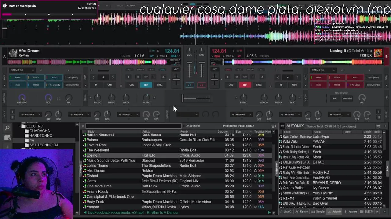Toggle red headphone cue for deck B
This screenshot has height=219, width=391.
[201, 85]
